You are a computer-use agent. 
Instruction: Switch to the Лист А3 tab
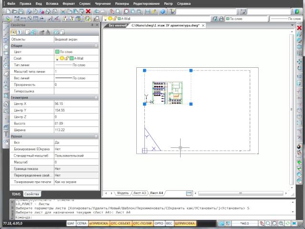pos(140,193)
